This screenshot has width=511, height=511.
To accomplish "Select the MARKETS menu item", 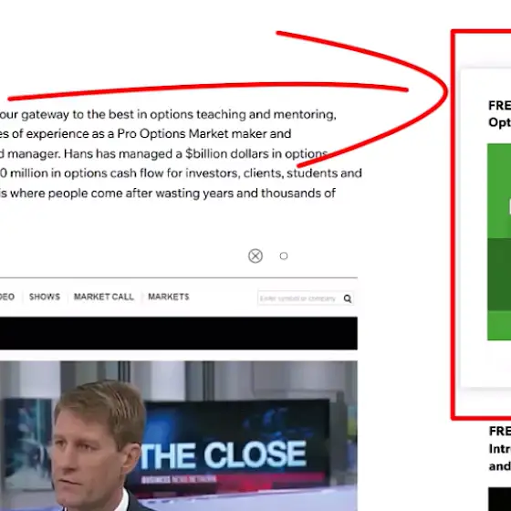I will coord(169,297).
